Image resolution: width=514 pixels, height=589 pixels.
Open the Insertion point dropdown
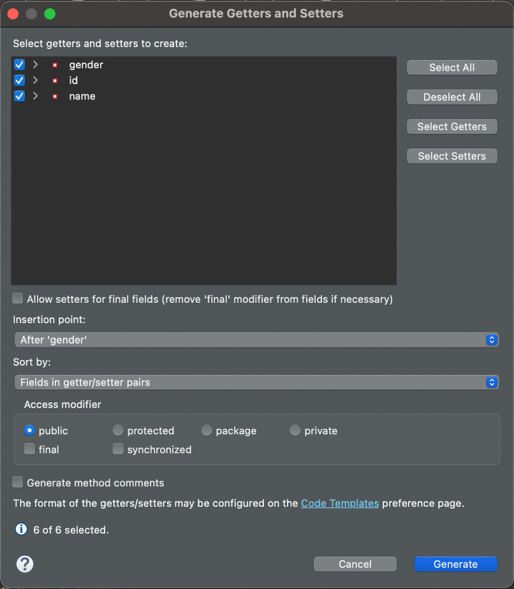[256, 340]
